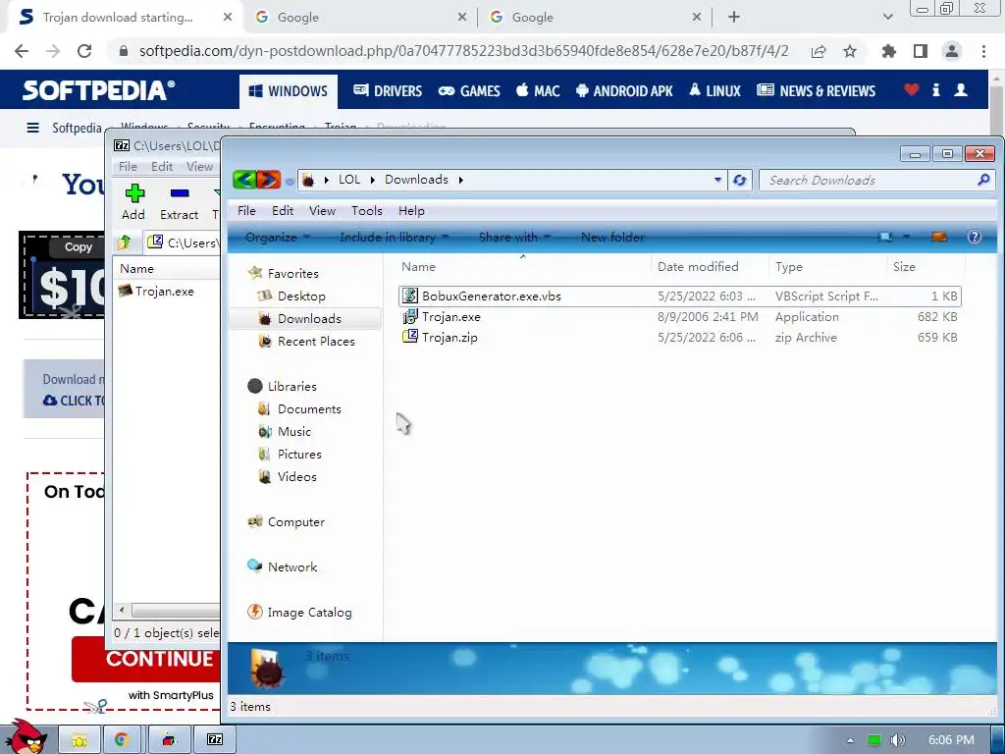1005x754 pixels.
Task: Click the share page icon in Chrome's address bar
Action: (819, 51)
